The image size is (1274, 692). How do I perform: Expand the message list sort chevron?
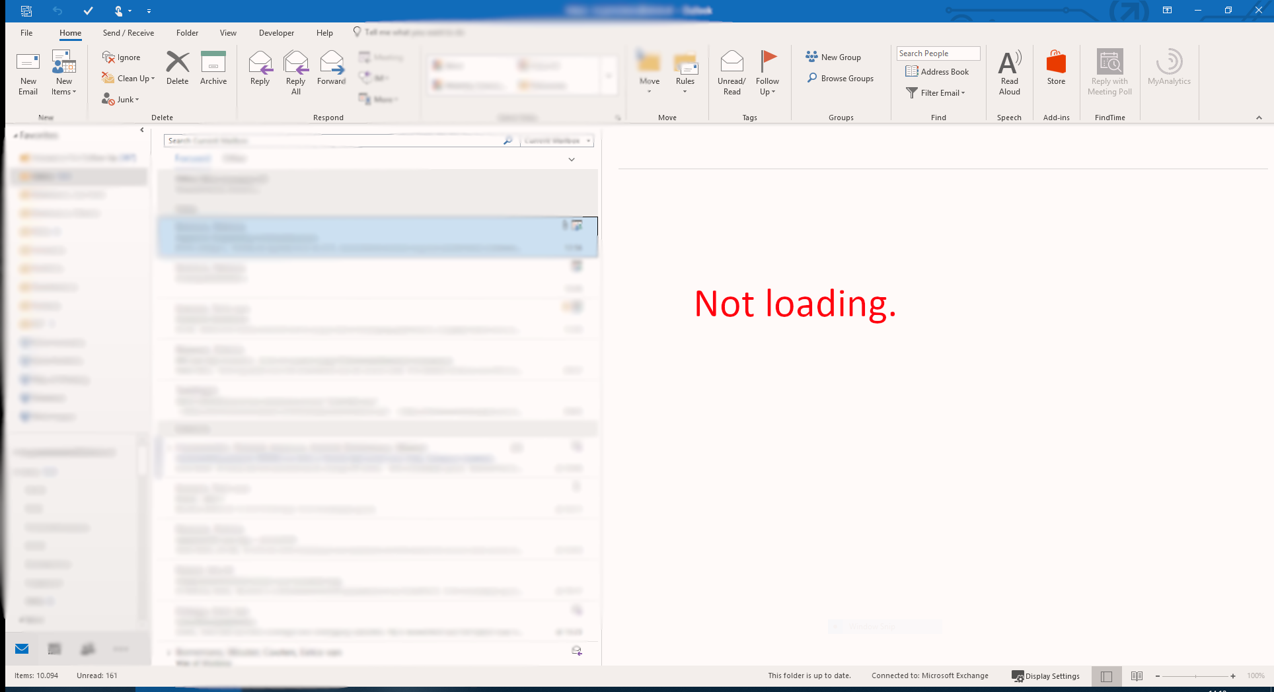(x=572, y=159)
